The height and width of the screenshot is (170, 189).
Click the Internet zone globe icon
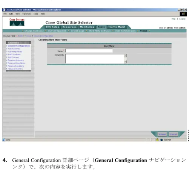pyautogui.click(x=161, y=140)
